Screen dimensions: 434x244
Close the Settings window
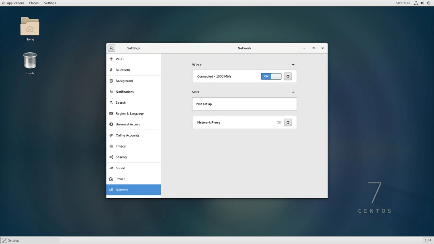pos(322,48)
